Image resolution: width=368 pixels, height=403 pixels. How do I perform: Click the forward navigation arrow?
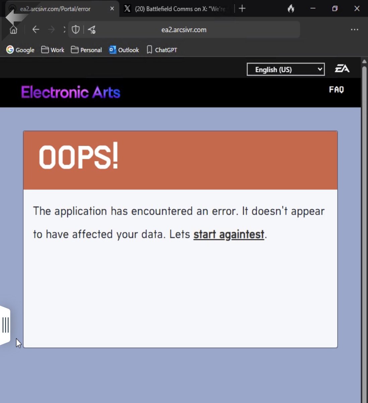pyautogui.click(x=51, y=30)
